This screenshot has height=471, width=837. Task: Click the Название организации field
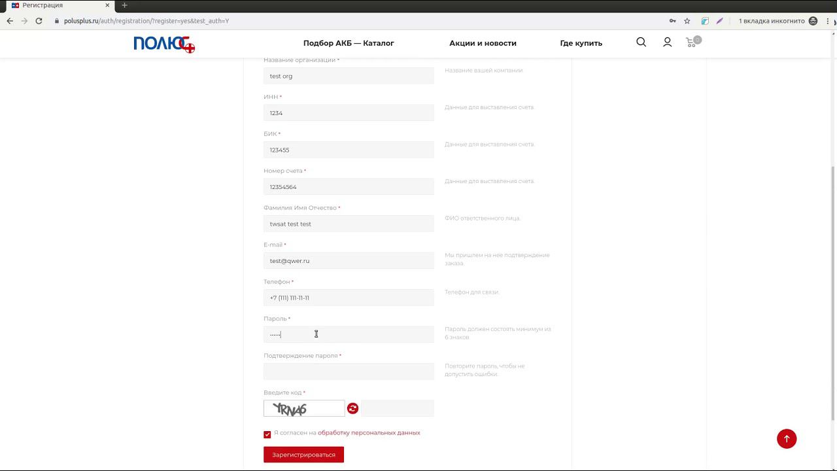(x=349, y=76)
